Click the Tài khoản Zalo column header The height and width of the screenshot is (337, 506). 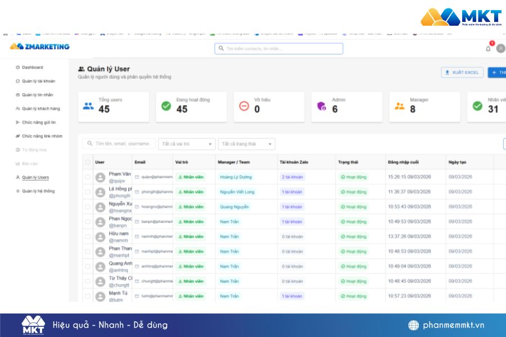294,162
